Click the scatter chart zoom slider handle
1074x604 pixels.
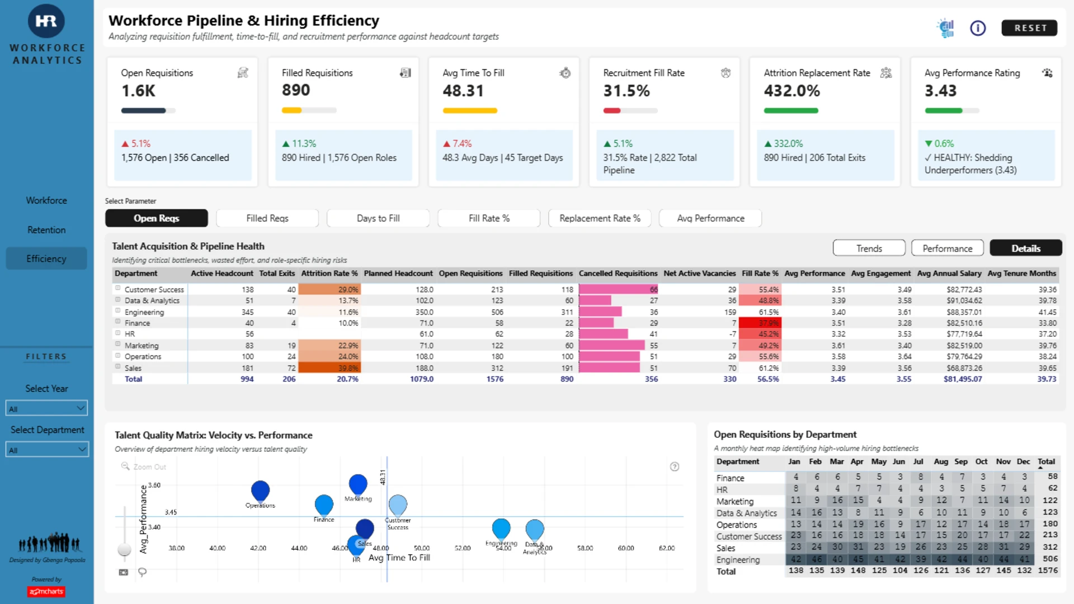click(124, 550)
